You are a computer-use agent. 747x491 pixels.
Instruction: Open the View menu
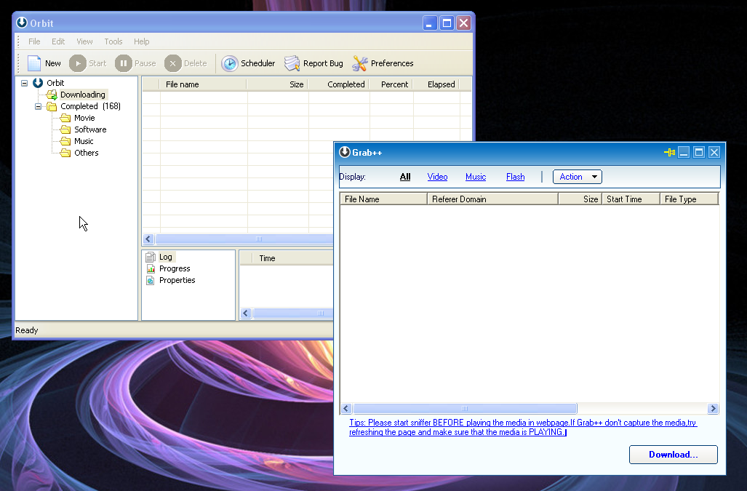(x=84, y=41)
